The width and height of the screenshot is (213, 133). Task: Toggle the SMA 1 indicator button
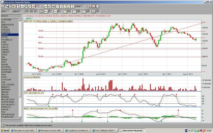[x=65, y=11]
